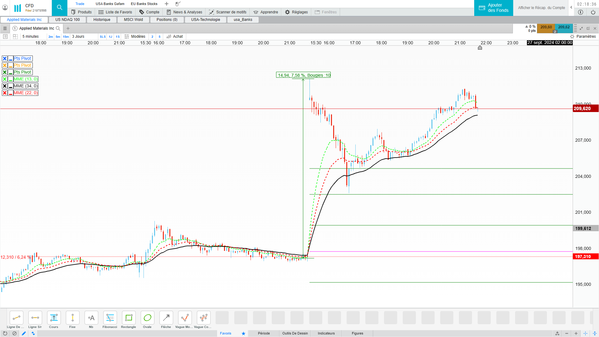Activate the Ligne S/r line tool

point(35,318)
